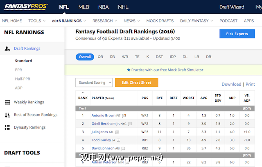The height and width of the screenshot is (167, 262).
Task: Open Weekly Rankings in sidebar
Action: click(x=29, y=102)
